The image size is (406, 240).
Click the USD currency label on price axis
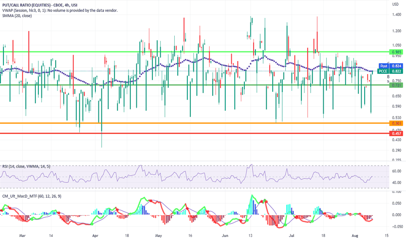tap(396, 4)
